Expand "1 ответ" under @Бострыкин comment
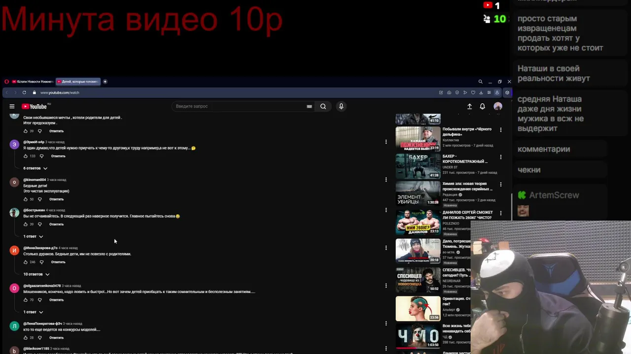 coord(34,236)
